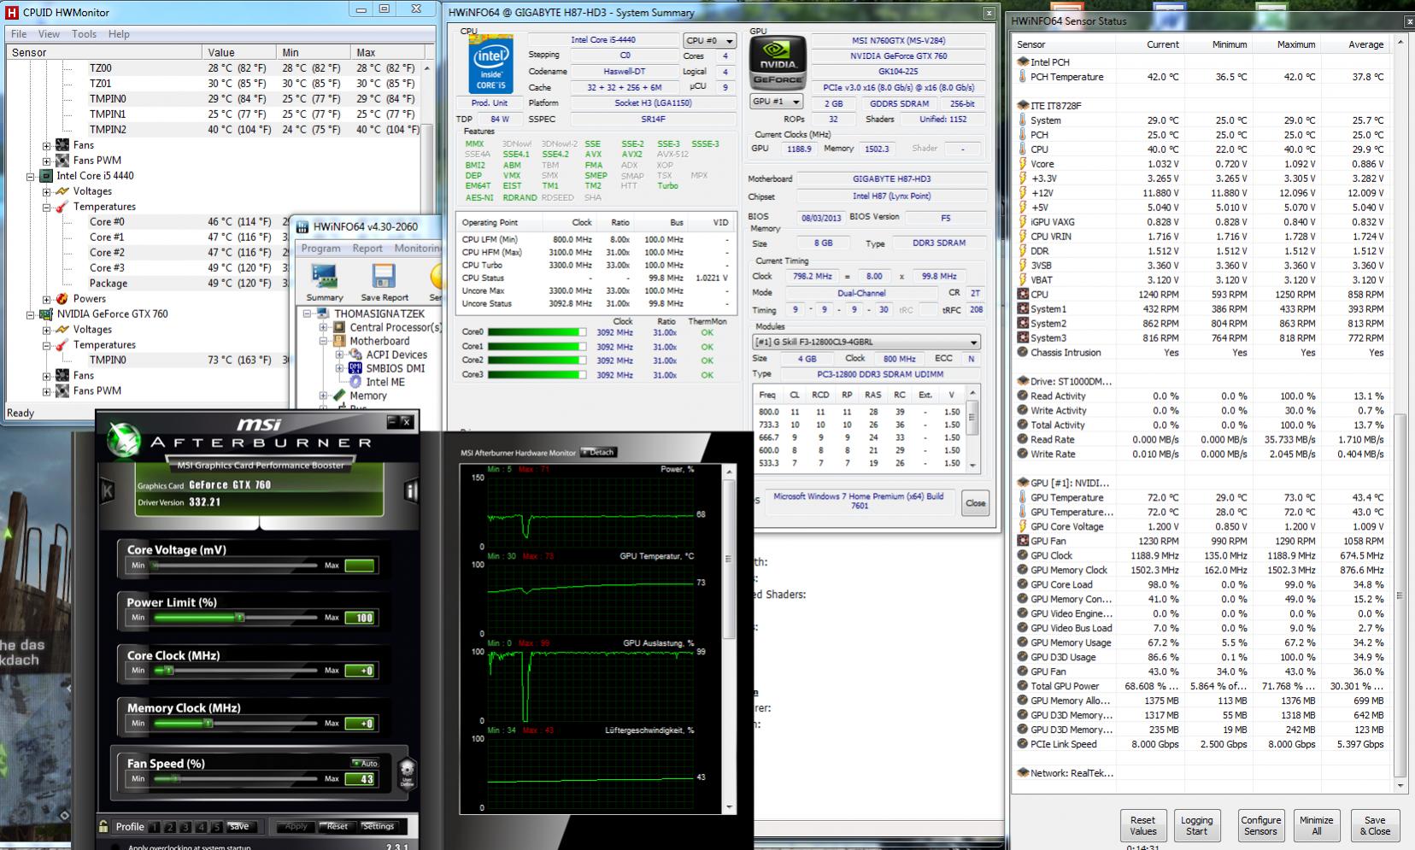Click the Central Processor(s) chip icon
Screen dimensions: 1415x850
pyautogui.click(x=339, y=327)
